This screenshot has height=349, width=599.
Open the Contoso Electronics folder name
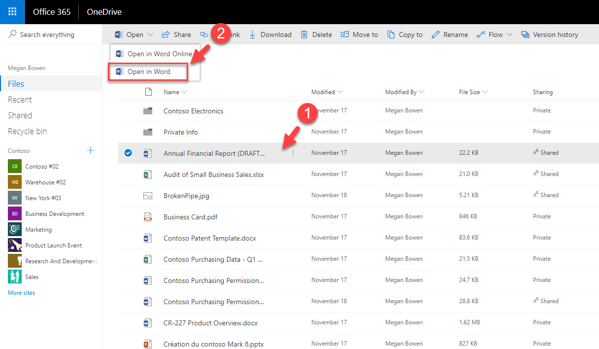point(194,111)
